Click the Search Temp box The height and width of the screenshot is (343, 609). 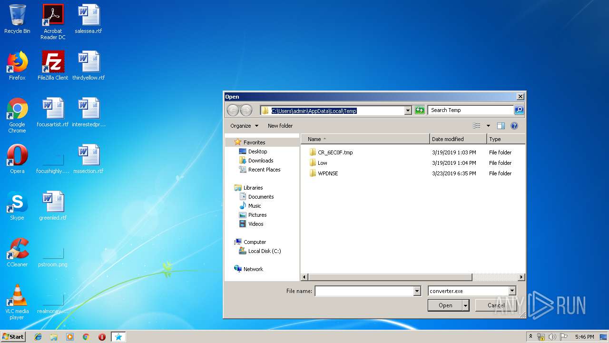point(471,110)
